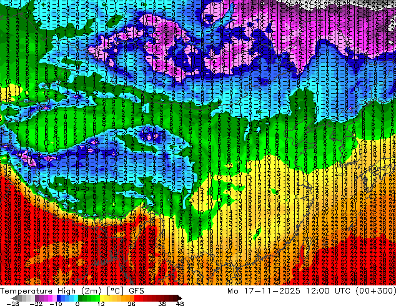This screenshot has height=306, width=396.
Task: Click the '-10' legend label
Action: (56, 304)
